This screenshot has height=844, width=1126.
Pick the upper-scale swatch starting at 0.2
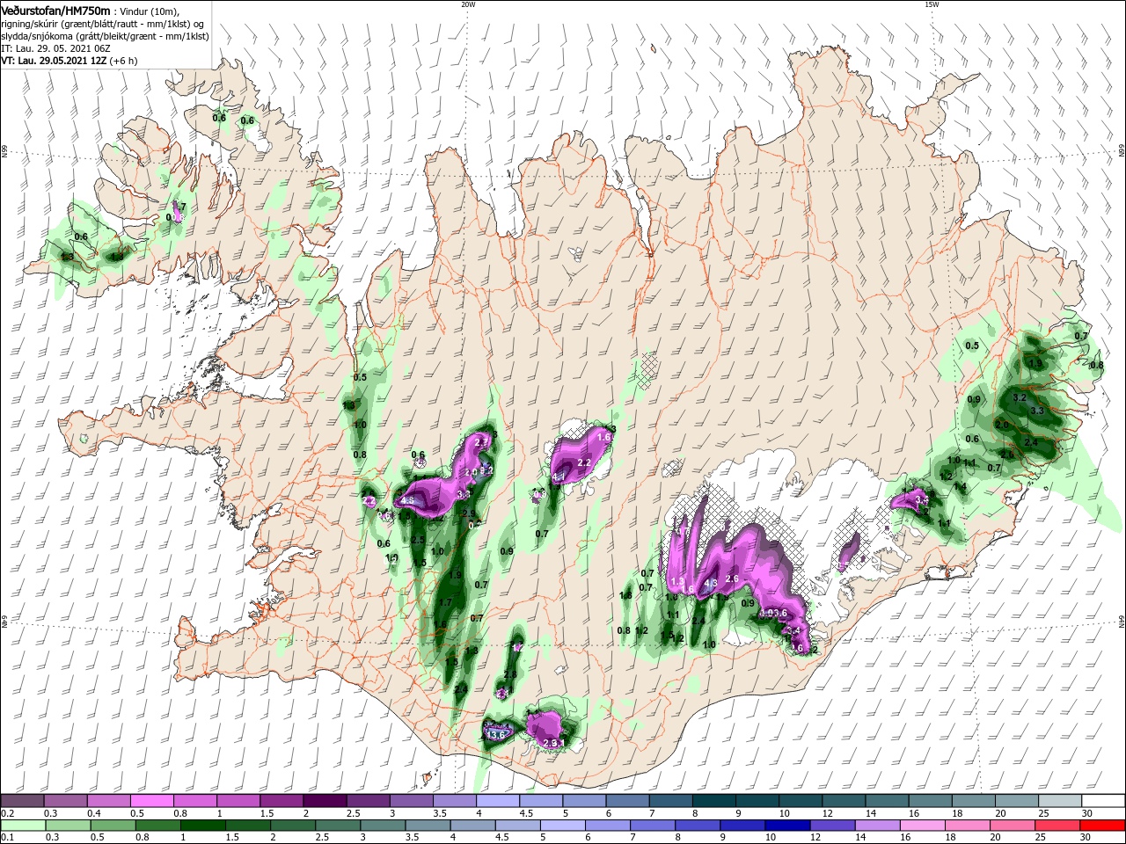coord(22,801)
